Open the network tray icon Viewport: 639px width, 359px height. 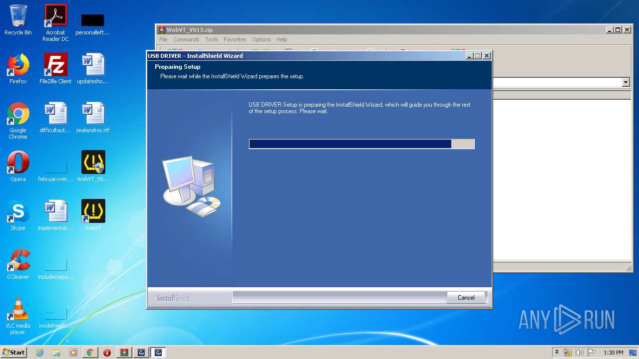[568, 353]
